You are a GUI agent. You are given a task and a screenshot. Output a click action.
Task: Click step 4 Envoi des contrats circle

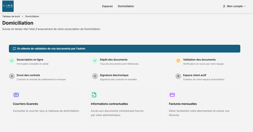tap(12, 76)
